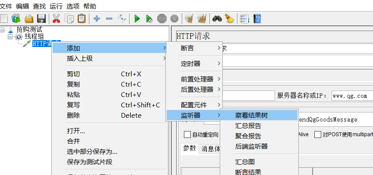373x175 pixels.
Task: Toggle the 自动重定向 checkbox
Action: (x=187, y=134)
